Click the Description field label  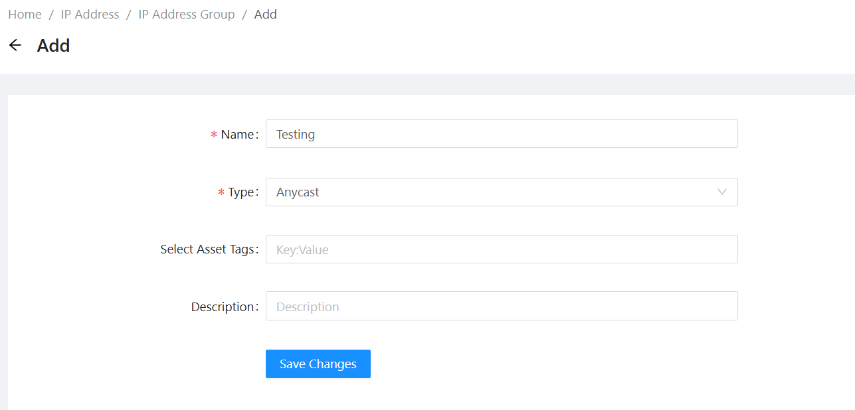click(x=223, y=307)
